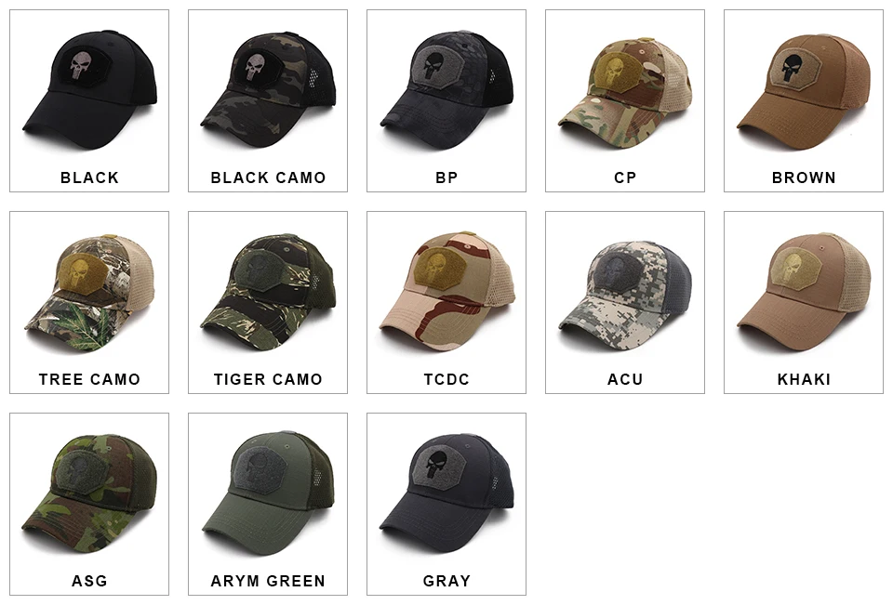This screenshot has width=893, height=605.
Task: Choose the BLACK CAMO cap option
Action: click(268, 100)
